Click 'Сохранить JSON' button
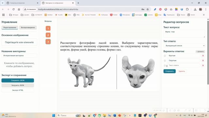Viewport: 209px width, 118px height. pyautogui.click(x=18, y=80)
